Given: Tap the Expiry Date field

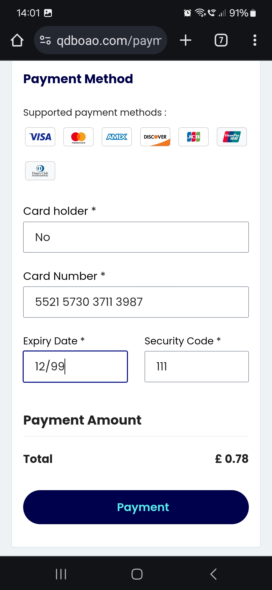Looking at the screenshot, I should [75, 367].
